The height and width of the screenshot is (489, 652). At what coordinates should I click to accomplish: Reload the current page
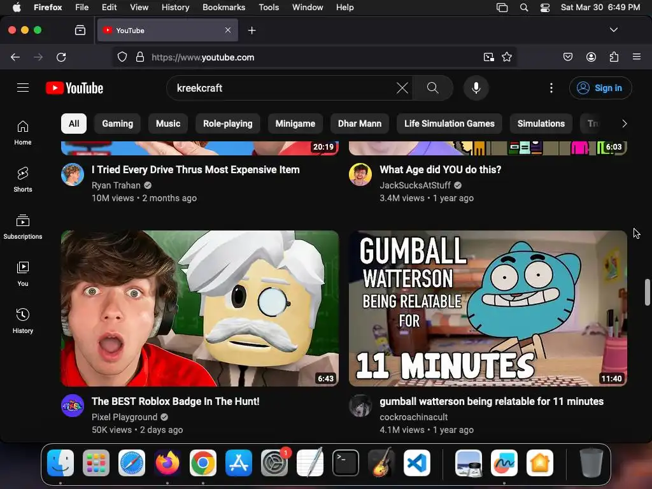click(61, 57)
